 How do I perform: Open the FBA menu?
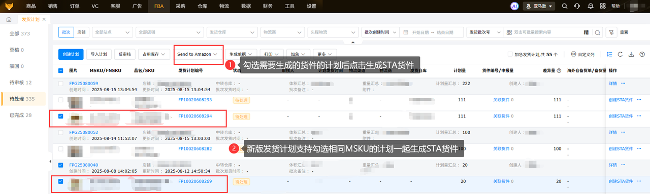click(159, 6)
